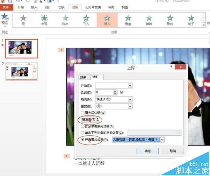Click the animation marker 1 beside text
210x176 pixels.
[67, 156]
